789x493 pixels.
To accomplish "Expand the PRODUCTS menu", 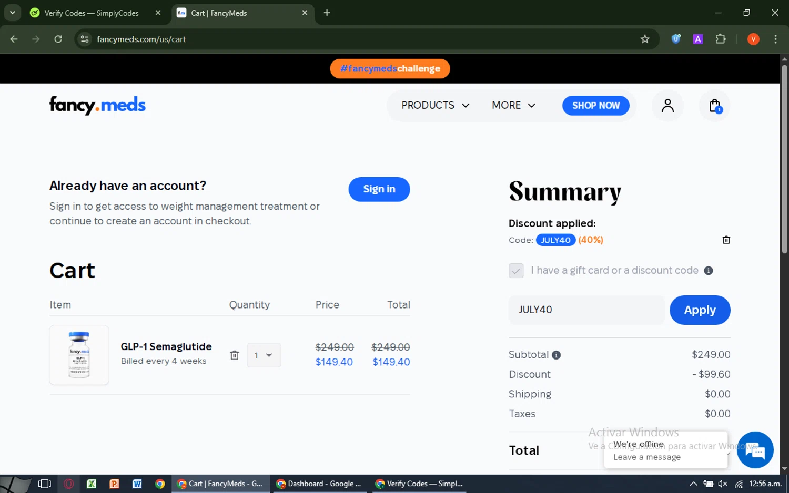I will [436, 106].
